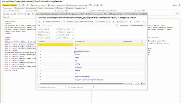Click the brown book icon in the main toolbar

tap(98, 5)
